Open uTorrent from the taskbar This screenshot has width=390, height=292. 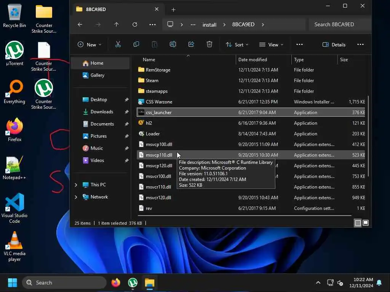coord(133,282)
